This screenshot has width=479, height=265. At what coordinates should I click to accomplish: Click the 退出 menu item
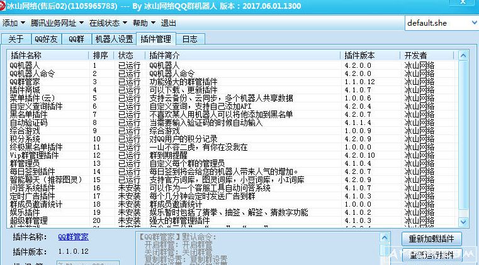click(168, 23)
